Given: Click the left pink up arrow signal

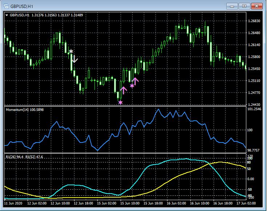Looking at the screenshot, I should [x=124, y=90].
